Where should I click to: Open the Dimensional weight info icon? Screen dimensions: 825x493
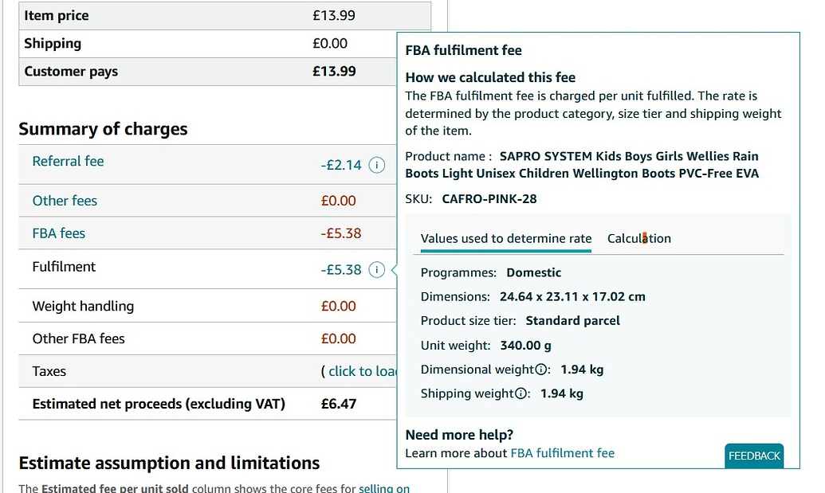coord(542,370)
